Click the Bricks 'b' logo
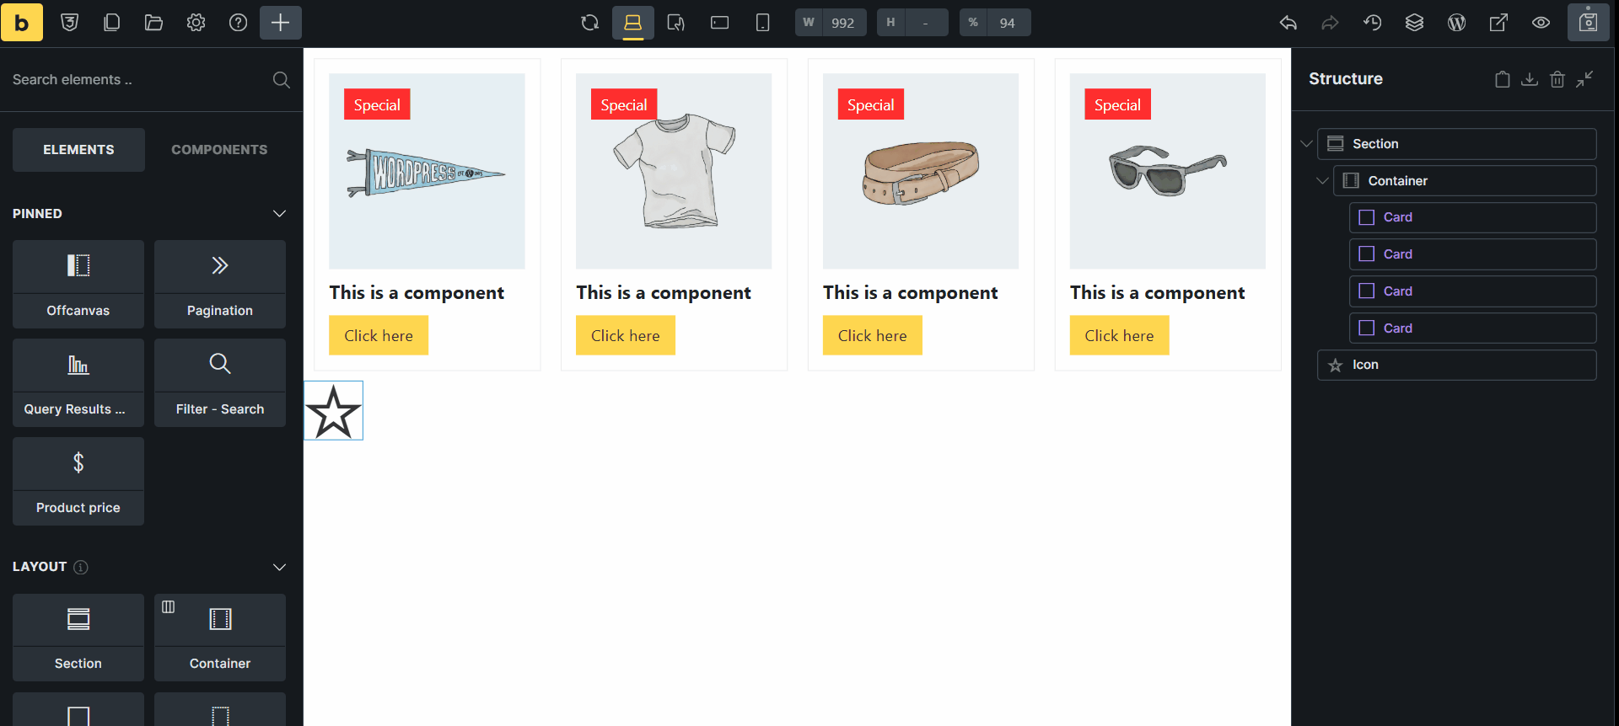The image size is (1619, 726). (x=22, y=23)
